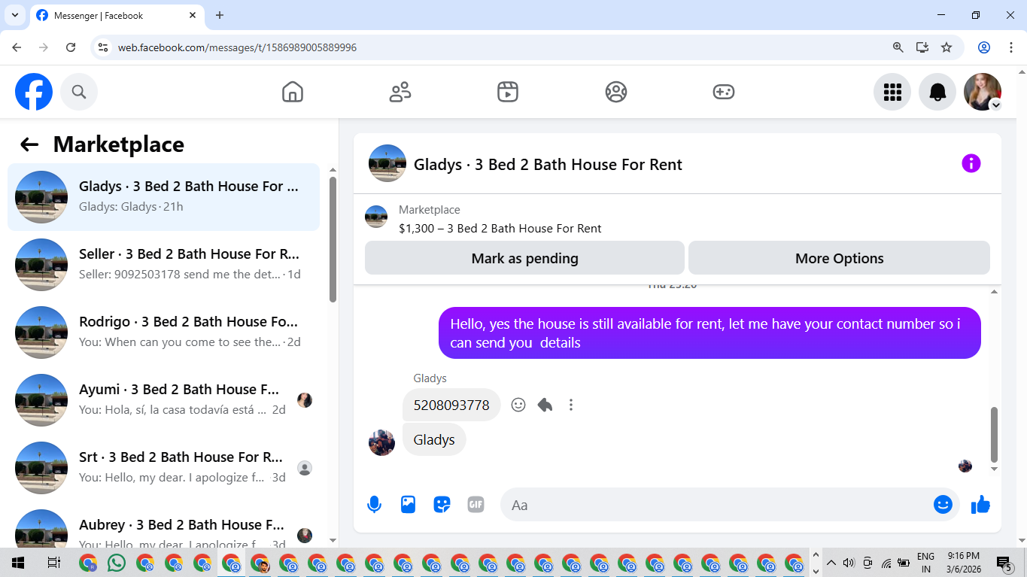The height and width of the screenshot is (577, 1027).
Task: Open the install app icon in address bar
Action: (922, 47)
